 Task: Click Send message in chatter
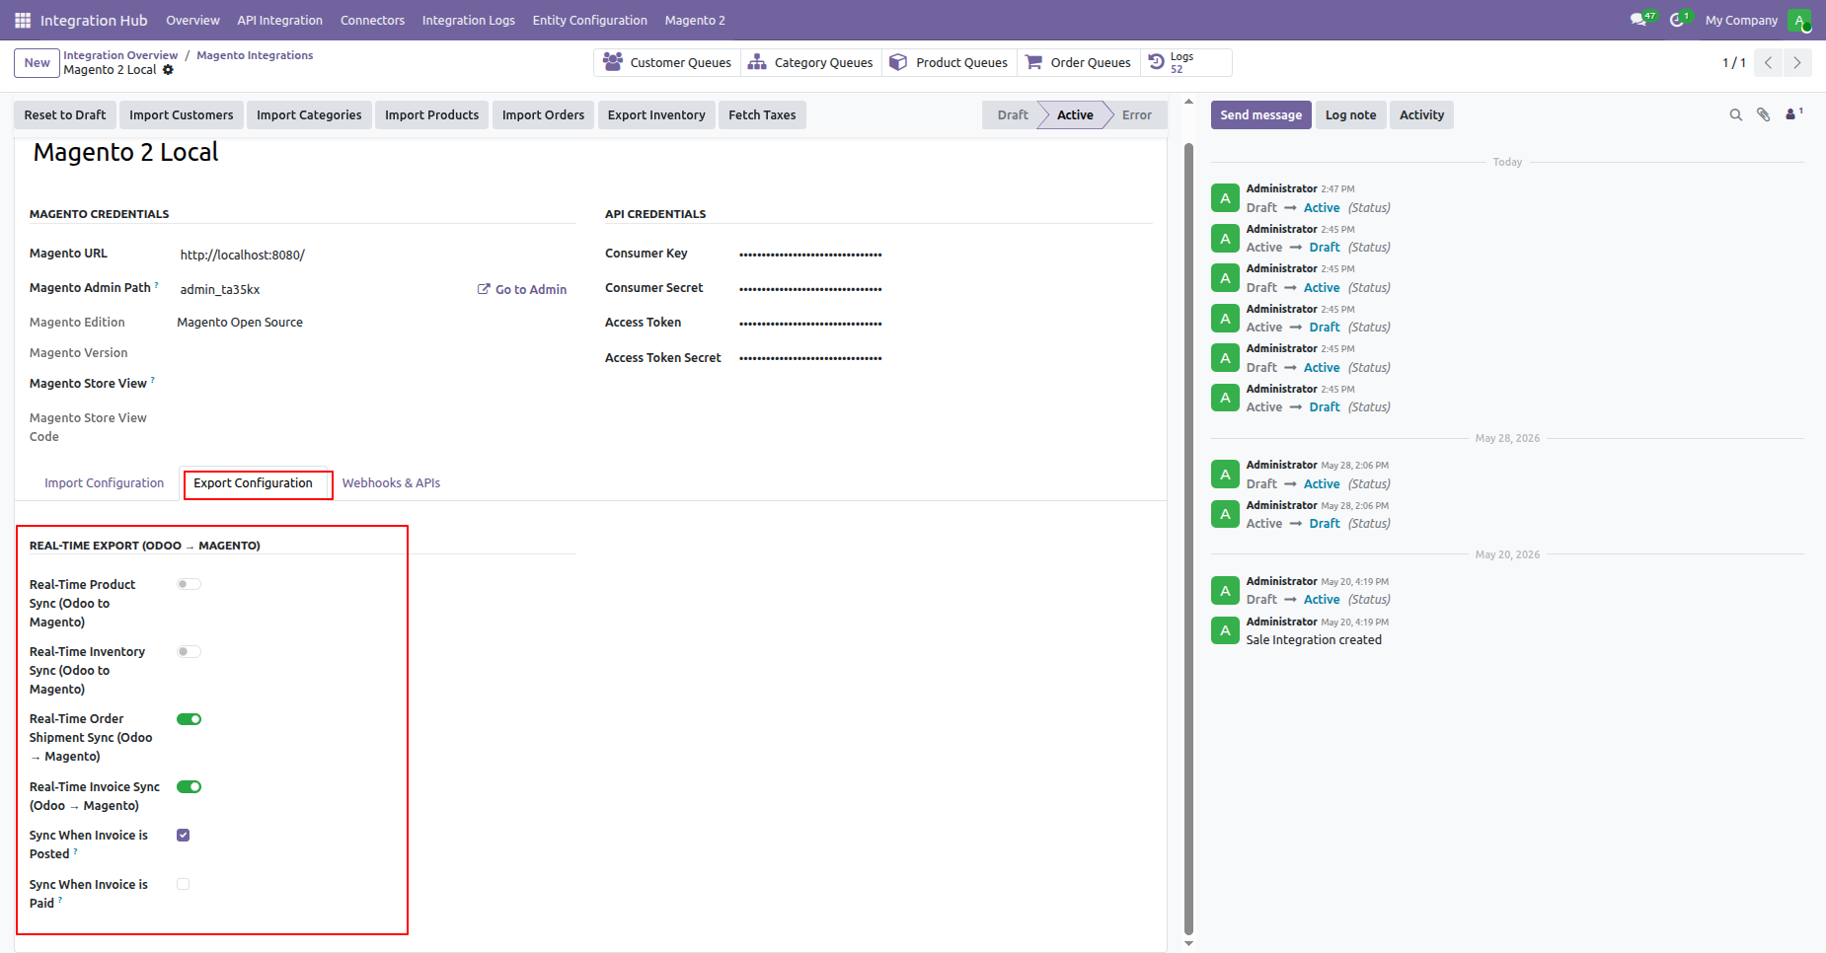pos(1260,114)
